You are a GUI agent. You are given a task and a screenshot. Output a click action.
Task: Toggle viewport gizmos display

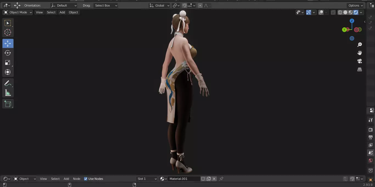(309, 12)
